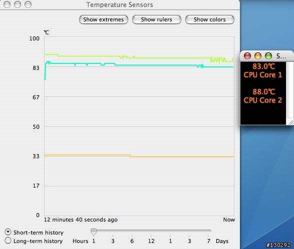Click the 67 value on the temperature axis
Screen dimensions: 294x249
coord(36,97)
